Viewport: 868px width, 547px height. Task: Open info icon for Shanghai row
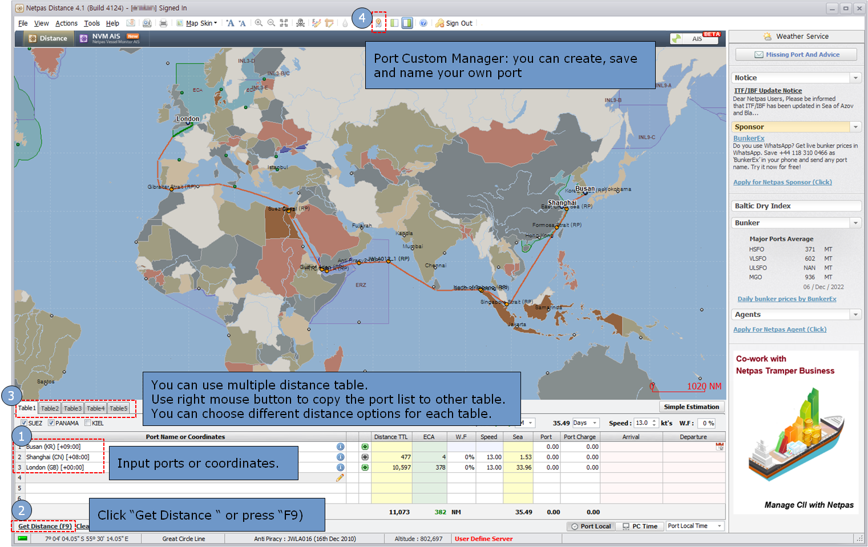pyautogui.click(x=340, y=457)
